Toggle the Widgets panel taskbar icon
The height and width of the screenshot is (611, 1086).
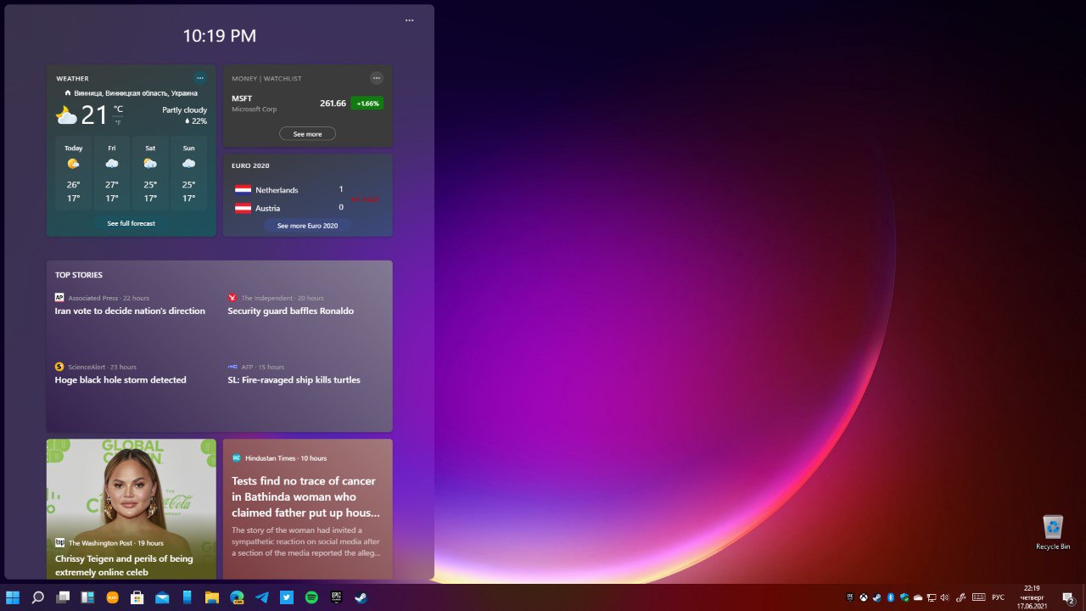coord(87,597)
